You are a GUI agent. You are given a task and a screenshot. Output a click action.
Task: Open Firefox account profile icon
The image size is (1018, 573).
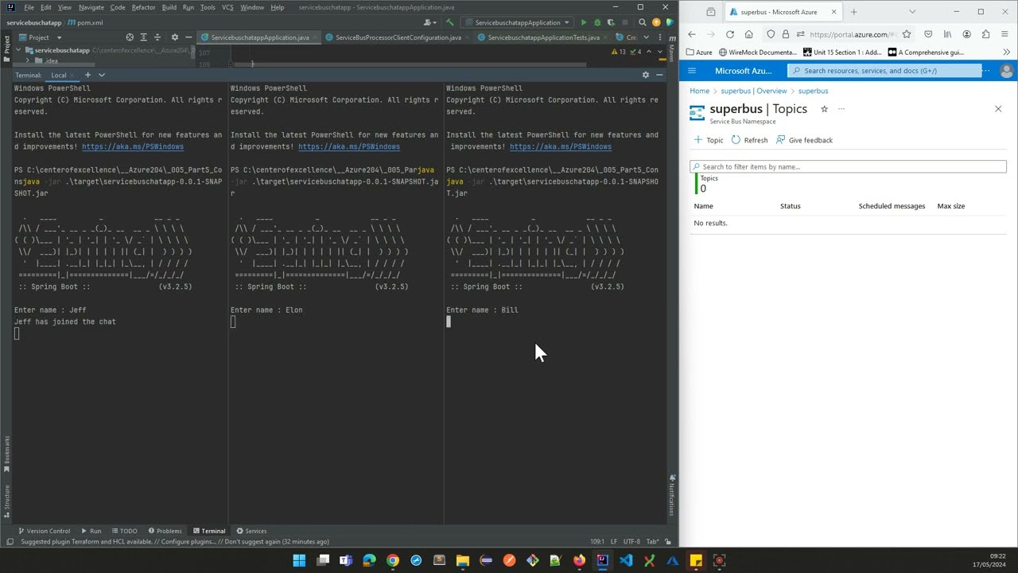point(966,34)
